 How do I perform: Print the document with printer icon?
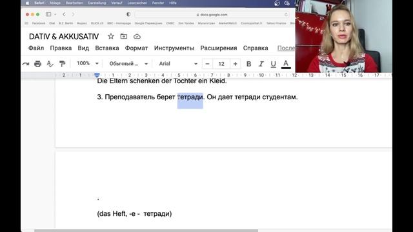[37, 64]
